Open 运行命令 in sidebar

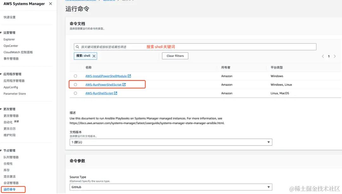pyautogui.click(x=9, y=190)
